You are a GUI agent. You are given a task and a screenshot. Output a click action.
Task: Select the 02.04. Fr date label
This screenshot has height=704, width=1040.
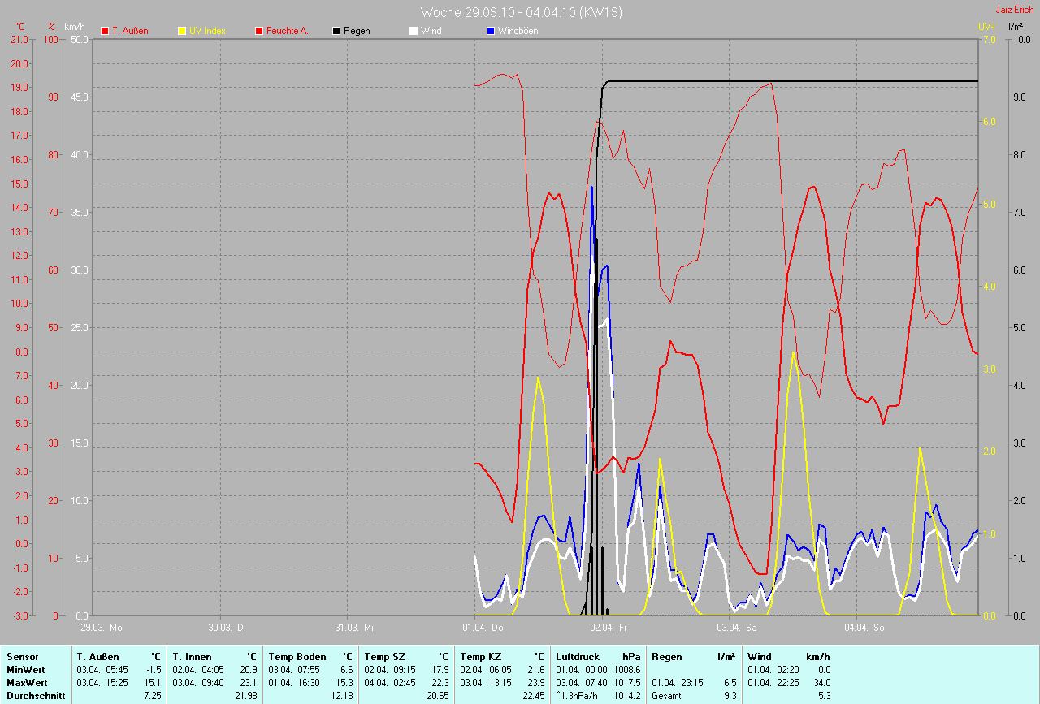608,627
